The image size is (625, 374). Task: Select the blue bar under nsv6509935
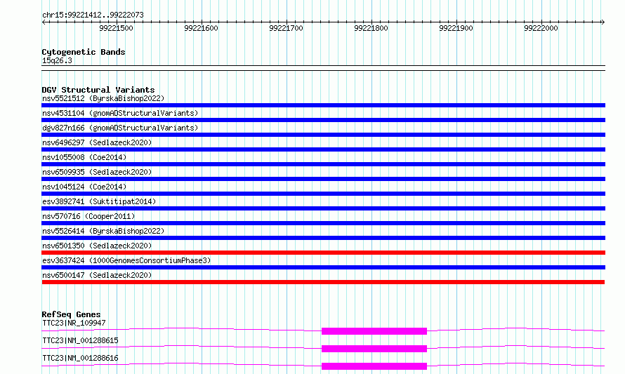[x=323, y=179]
